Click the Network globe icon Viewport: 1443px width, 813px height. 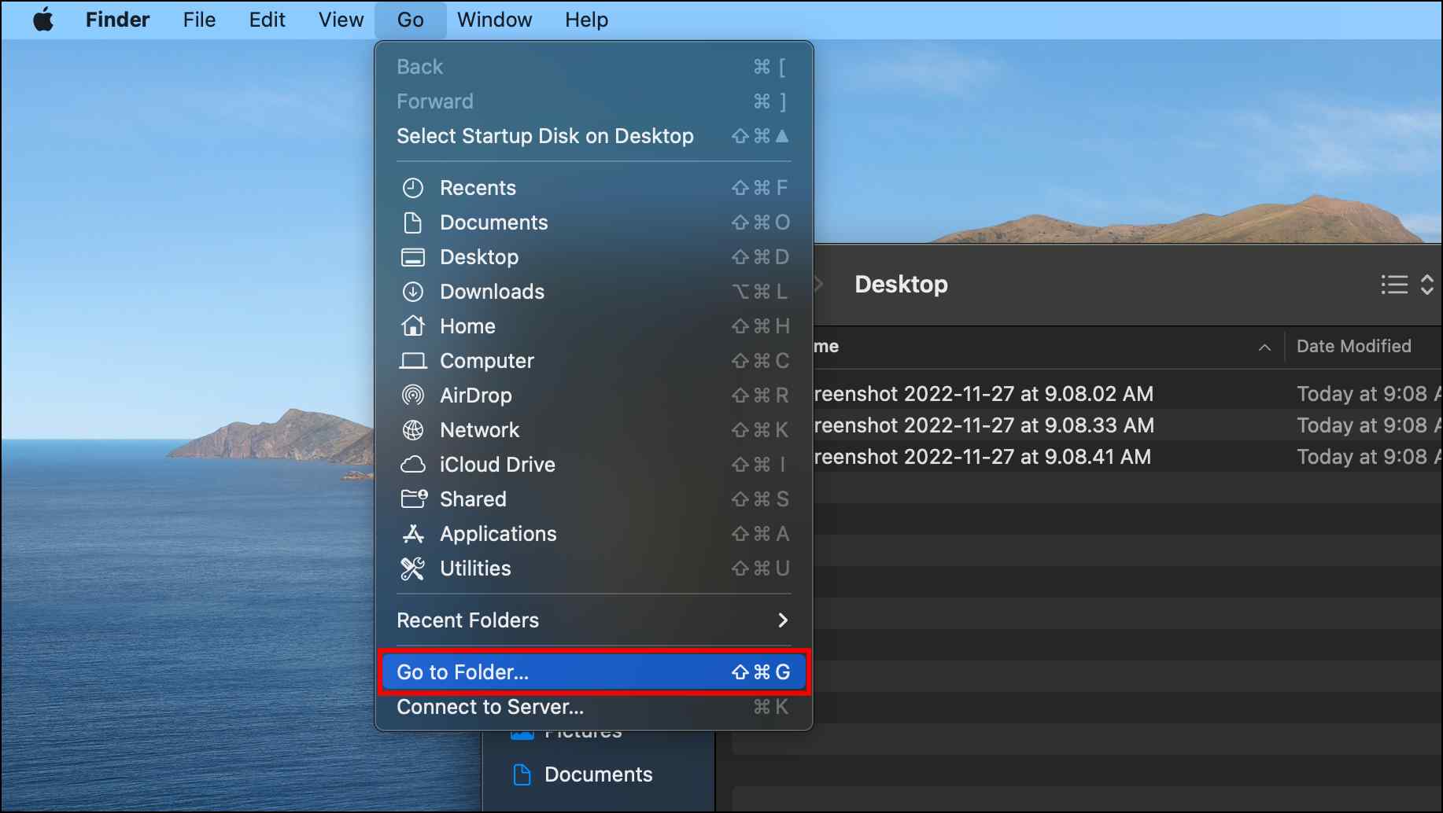pyautogui.click(x=413, y=430)
